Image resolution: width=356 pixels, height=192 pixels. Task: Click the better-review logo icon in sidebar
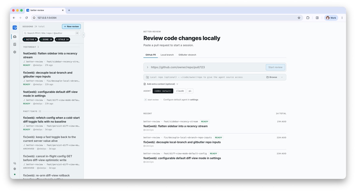click(x=15, y=28)
